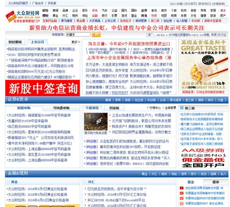Open 证券 in main navigation

(144, 10)
